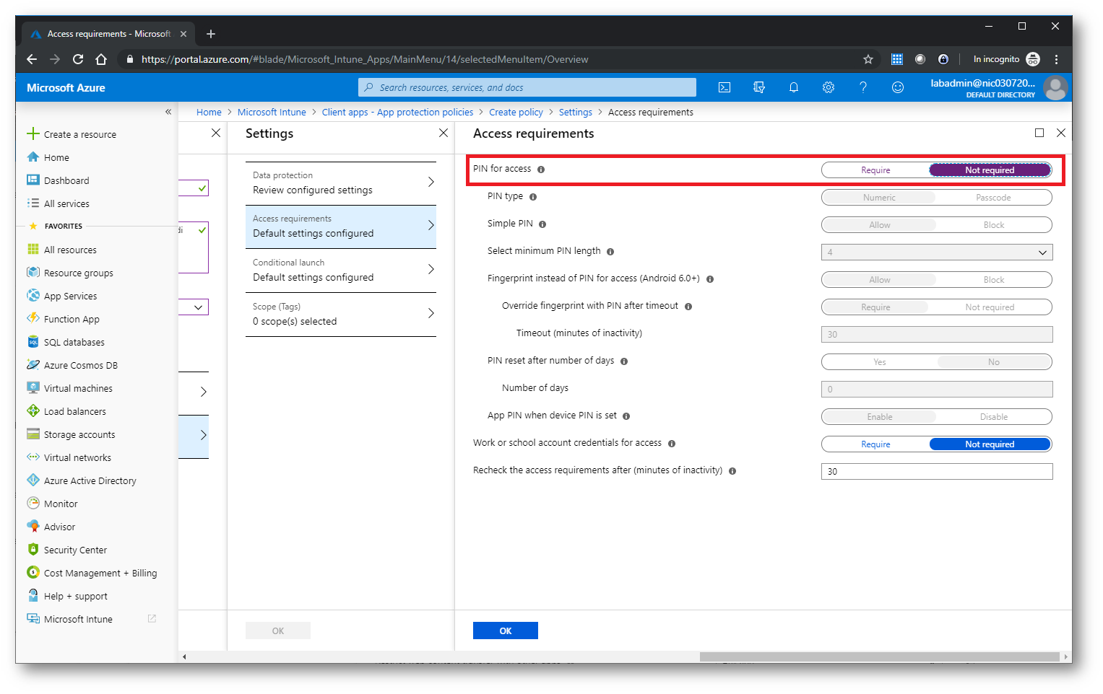
Task: Open Cost Management + Billing in sidebar
Action: click(x=100, y=573)
